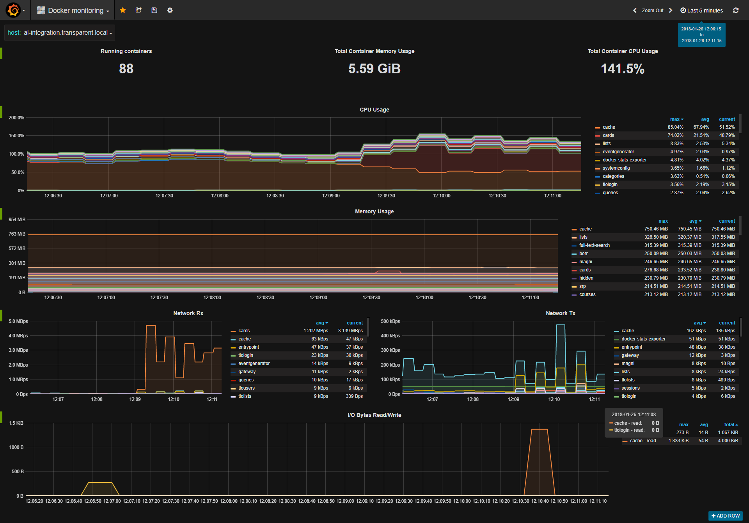749x523 pixels.
Task: Click the Network Tx panel title
Action: [x=560, y=313]
